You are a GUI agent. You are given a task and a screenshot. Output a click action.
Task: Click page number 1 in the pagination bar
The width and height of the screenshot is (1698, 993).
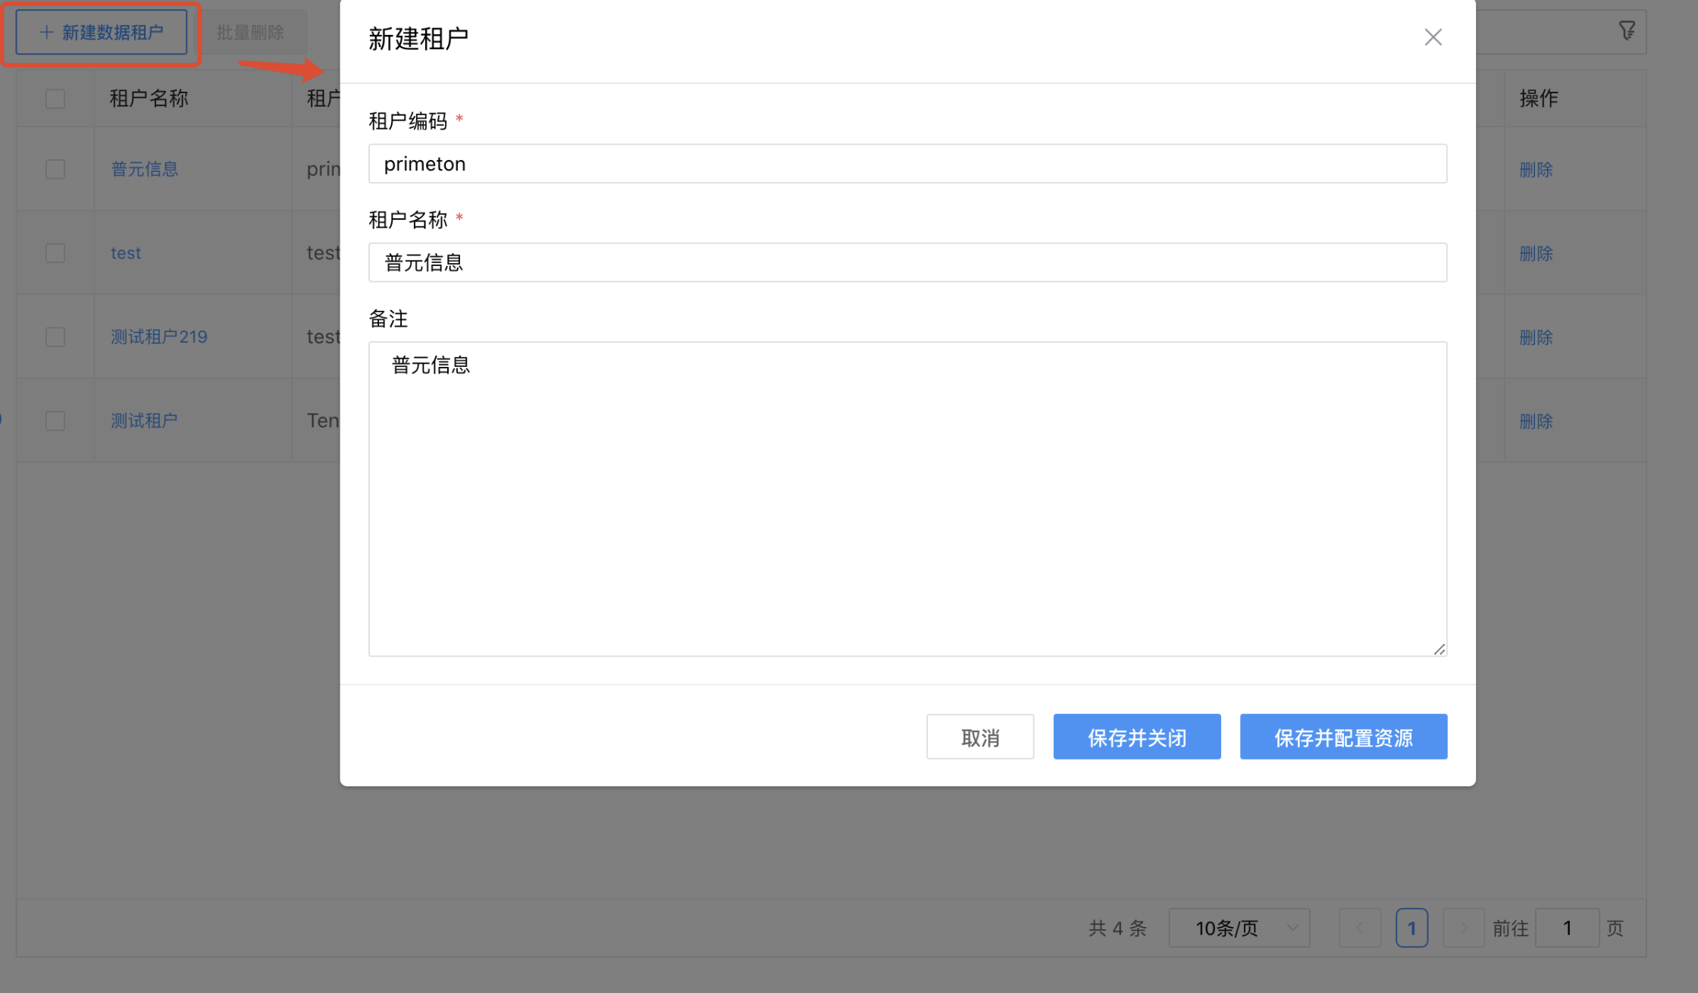click(x=1411, y=927)
